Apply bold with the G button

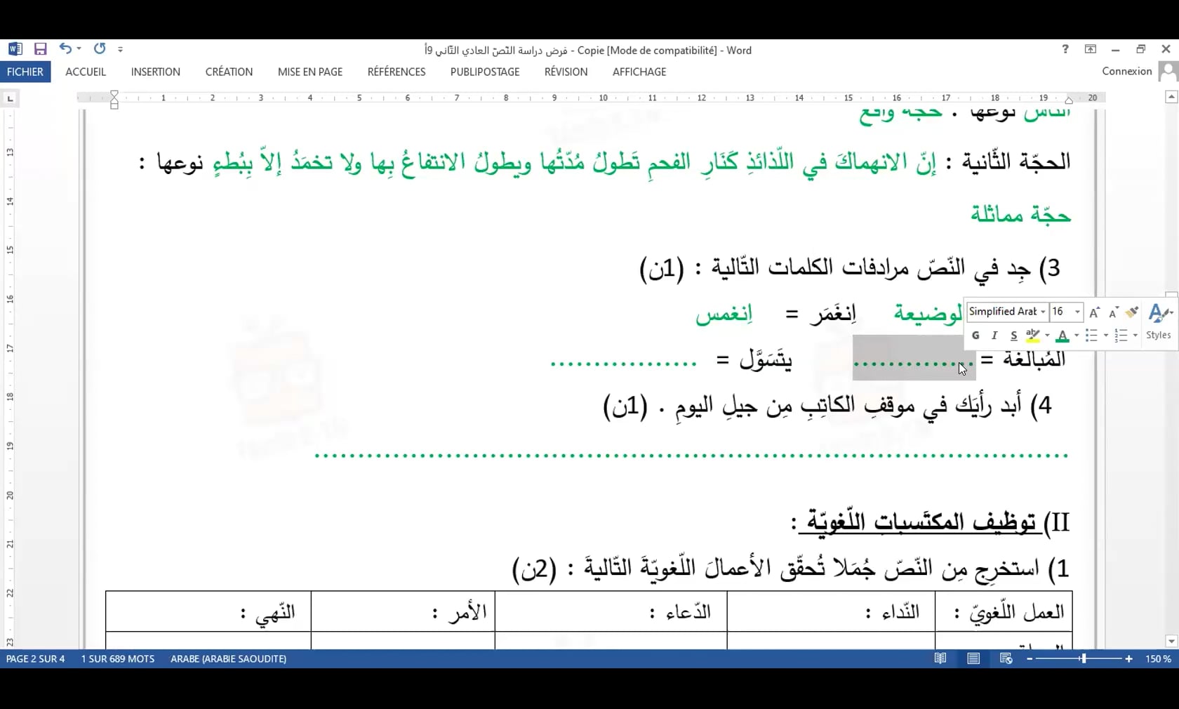975,336
